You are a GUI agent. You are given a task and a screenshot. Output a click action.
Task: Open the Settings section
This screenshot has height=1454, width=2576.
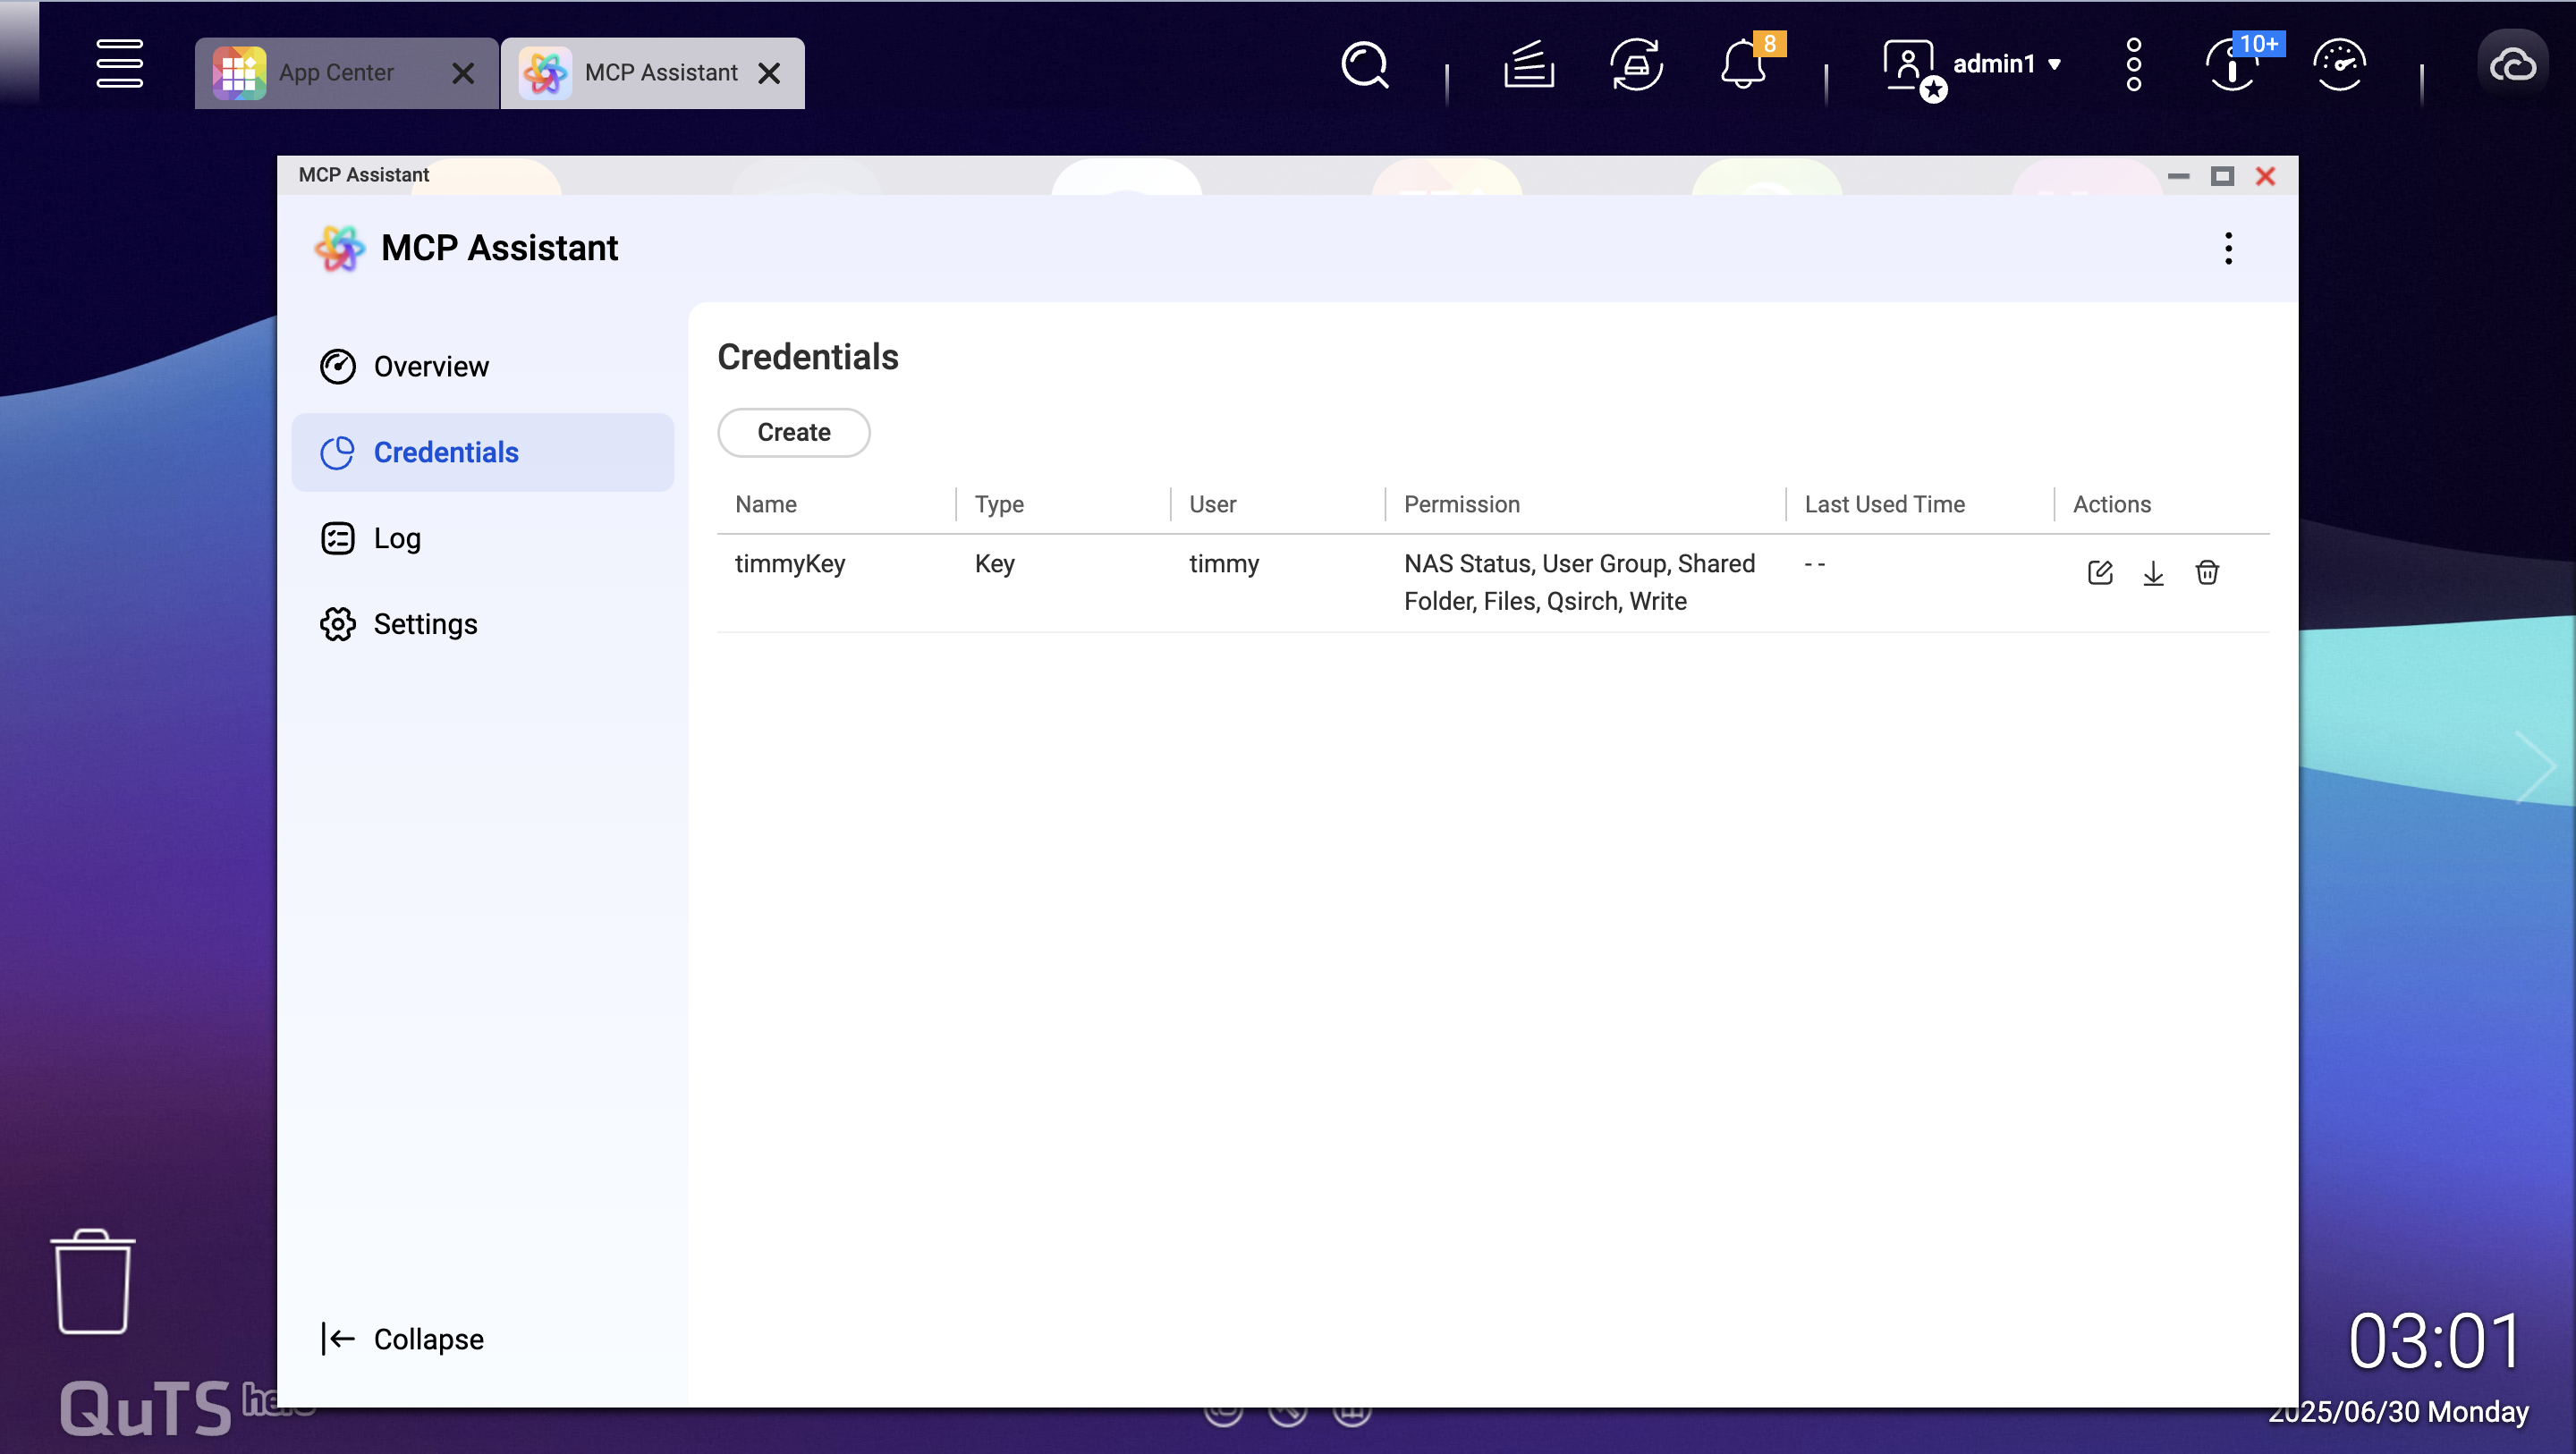coord(424,624)
